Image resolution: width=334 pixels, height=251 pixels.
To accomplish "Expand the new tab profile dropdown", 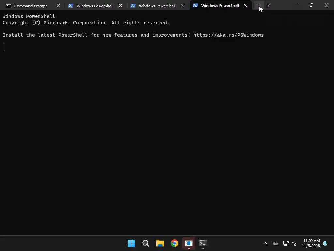I will click(268, 5).
